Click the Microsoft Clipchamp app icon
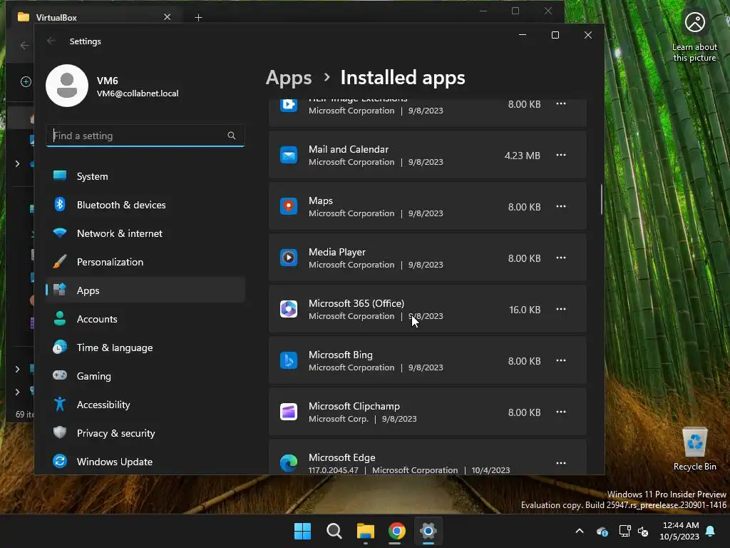 point(289,412)
